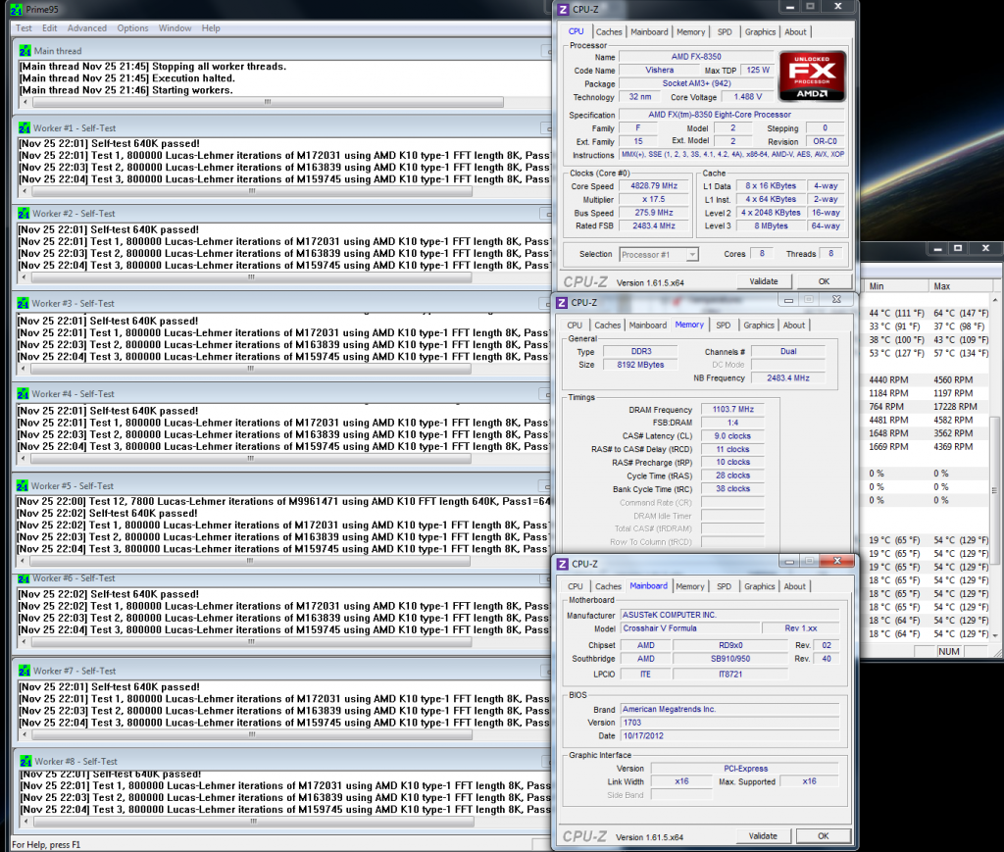Click the CPU-Z icon in the top CPU window

(563, 9)
